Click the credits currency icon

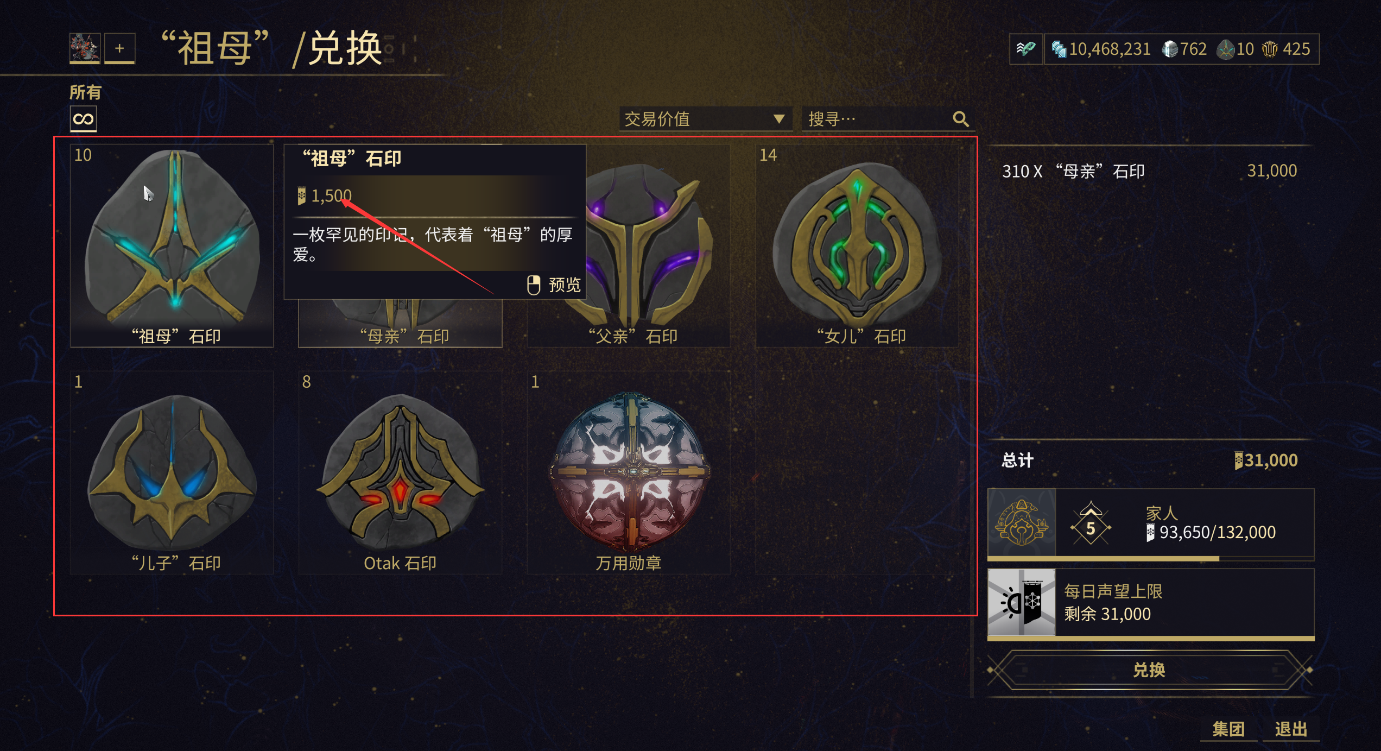(1059, 49)
